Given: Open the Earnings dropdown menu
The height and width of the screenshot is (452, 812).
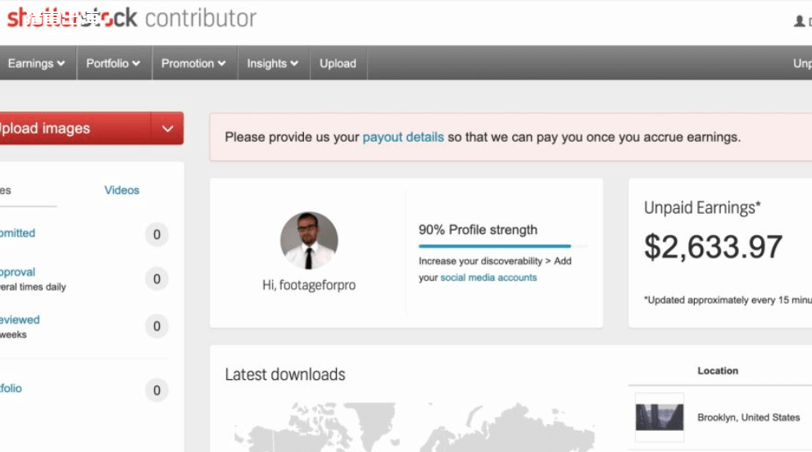Looking at the screenshot, I should (36, 63).
